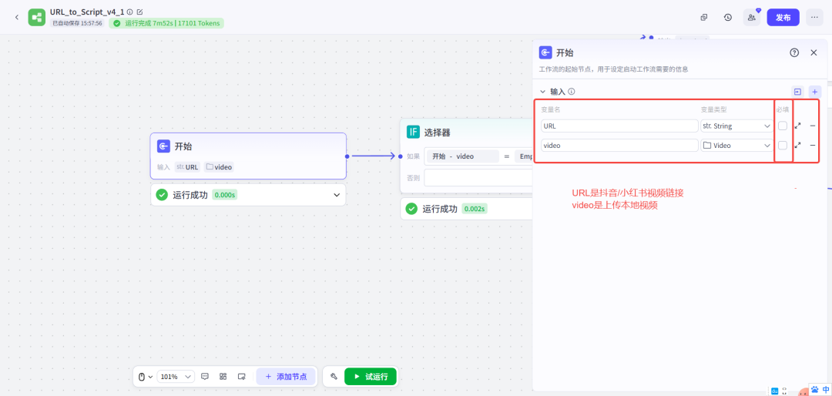
Task: Open the more options ellipsis menu
Action: [x=814, y=18]
